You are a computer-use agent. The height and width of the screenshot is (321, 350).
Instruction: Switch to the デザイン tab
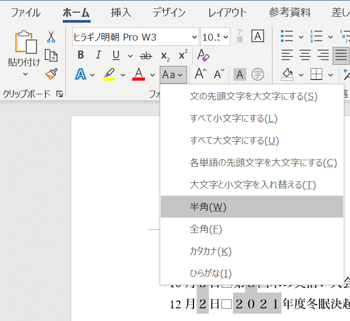click(x=169, y=13)
